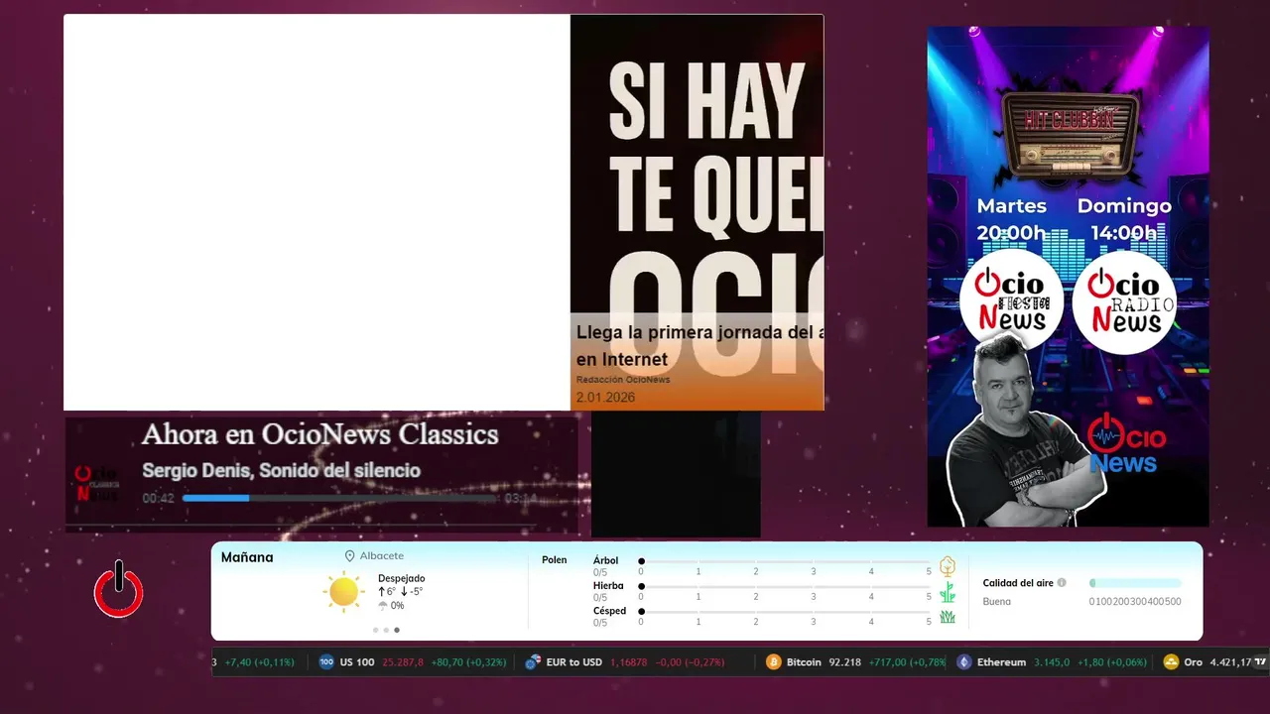Screen dimensions: 1270x714
Task: Click the 'Mañana' forecast heading
Action: pos(247,557)
